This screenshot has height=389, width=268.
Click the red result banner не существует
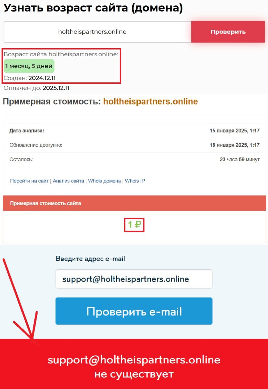[134, 364]
